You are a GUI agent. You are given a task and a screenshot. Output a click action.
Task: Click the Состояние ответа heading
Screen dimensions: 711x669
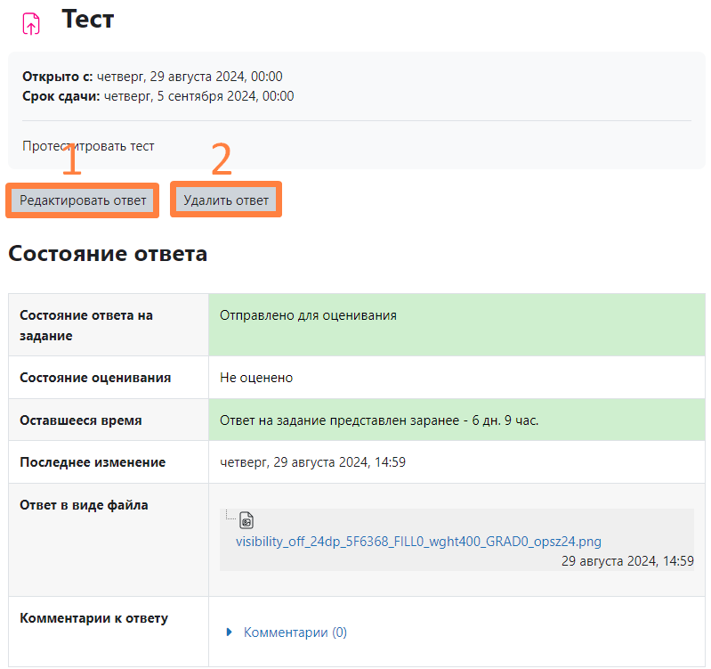pyautogui.click(x=108, y=254)
